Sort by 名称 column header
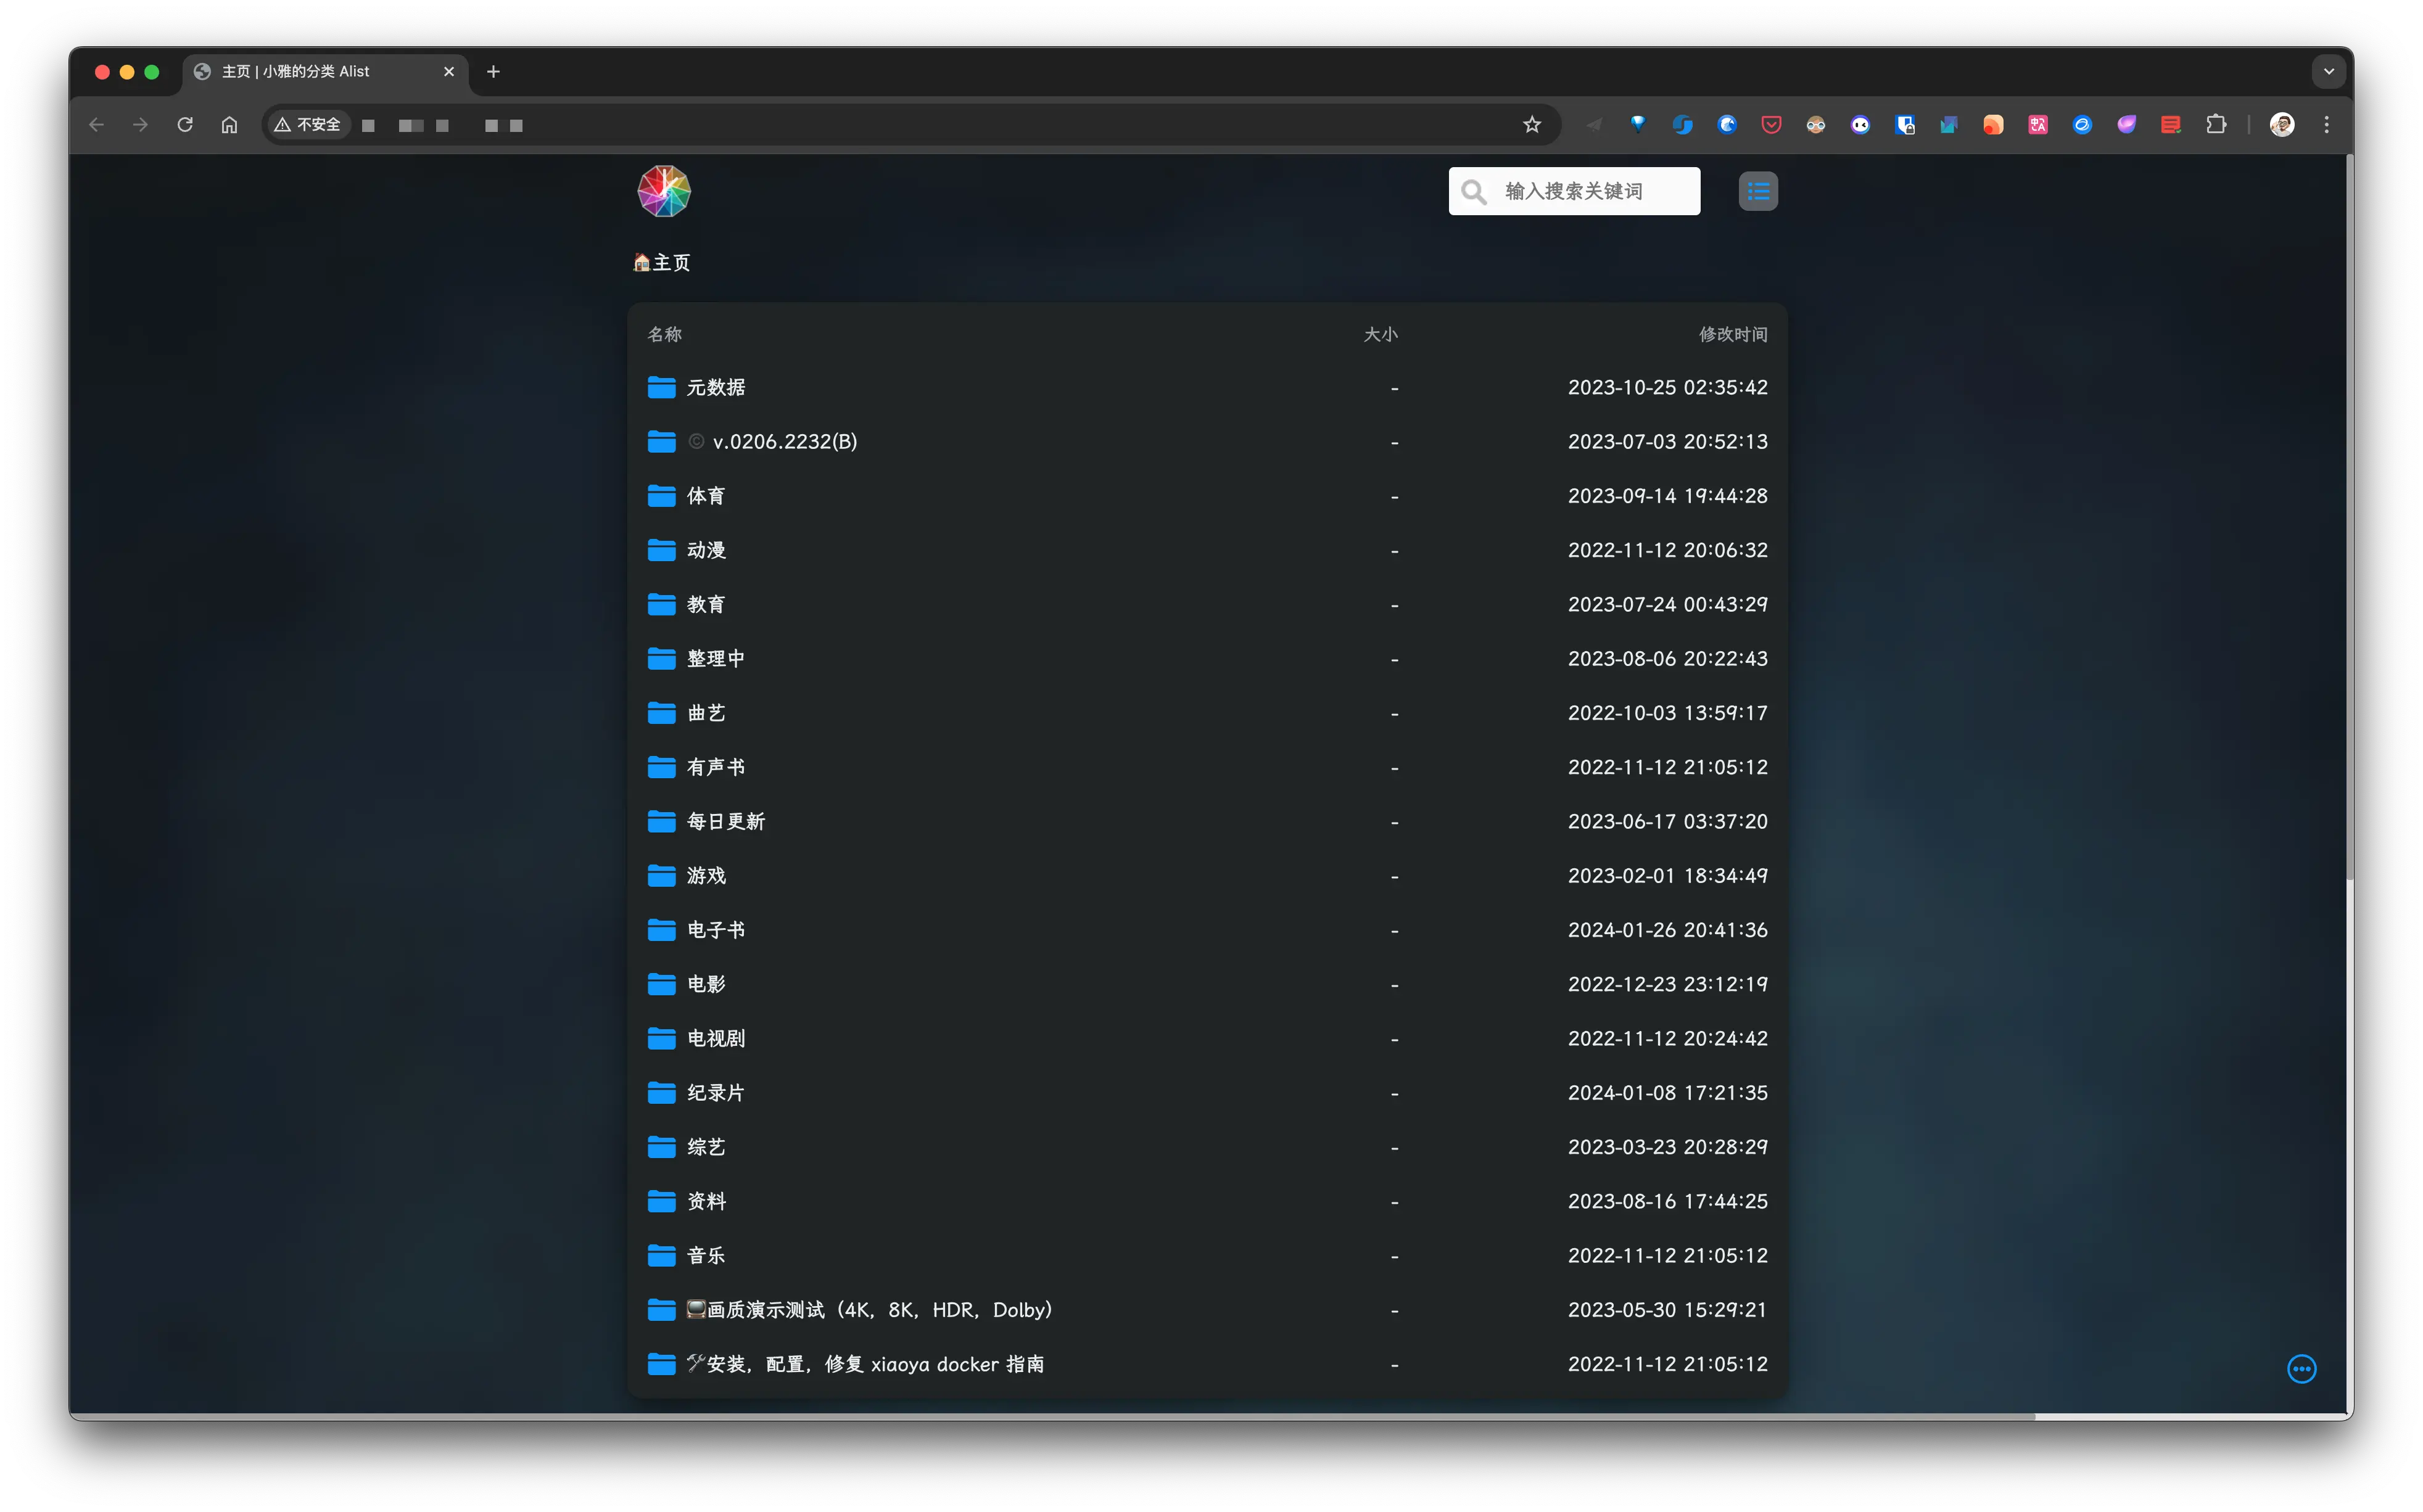Viewport: 2423px width, 1512px height. [x=664, y=334]
